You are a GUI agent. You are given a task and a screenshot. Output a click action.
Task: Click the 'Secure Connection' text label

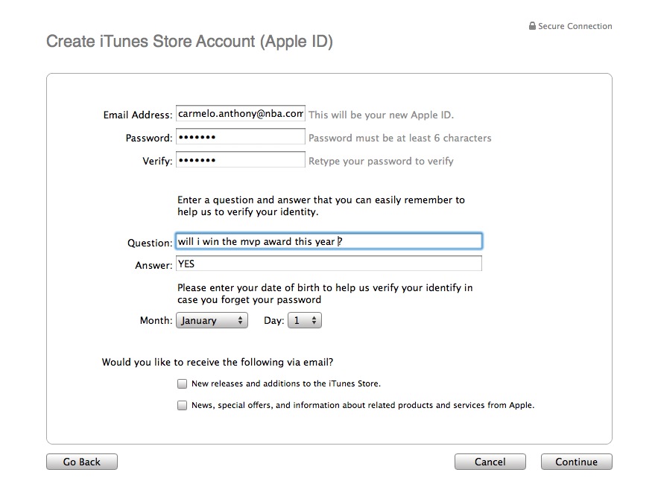[x=575, y=26]
